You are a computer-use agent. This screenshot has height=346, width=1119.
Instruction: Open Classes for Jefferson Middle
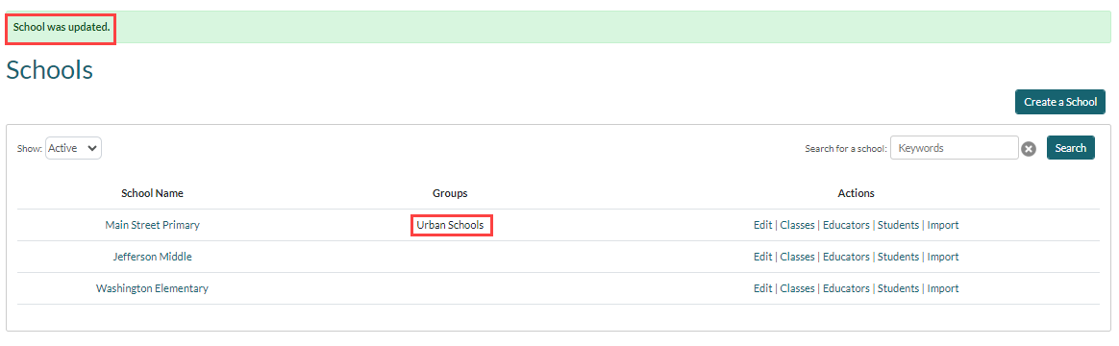coord(797,257)
